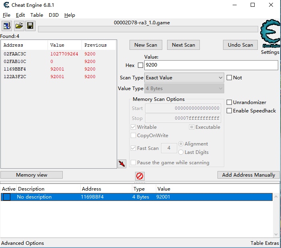Toggle the Writable checkbox
This screenshot has width=281, height=248.
[x=133, y=127]
